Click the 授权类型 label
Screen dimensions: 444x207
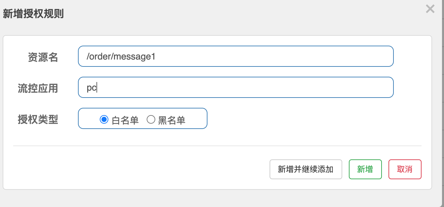point(37,119)
